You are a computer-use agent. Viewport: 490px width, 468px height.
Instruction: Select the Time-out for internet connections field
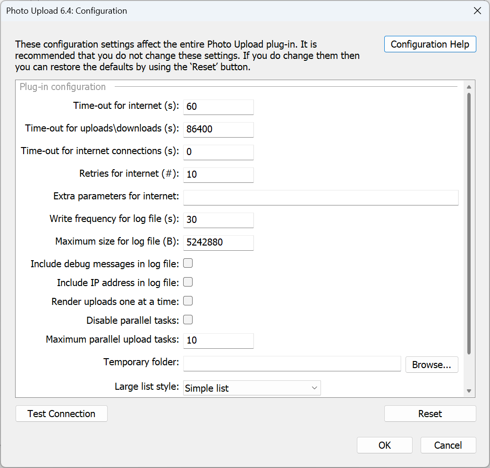coord(218,152)
